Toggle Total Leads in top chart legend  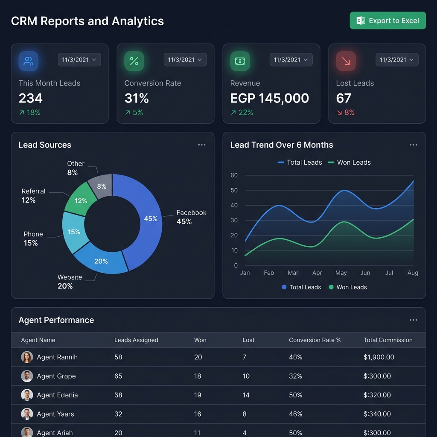[300, 162]
